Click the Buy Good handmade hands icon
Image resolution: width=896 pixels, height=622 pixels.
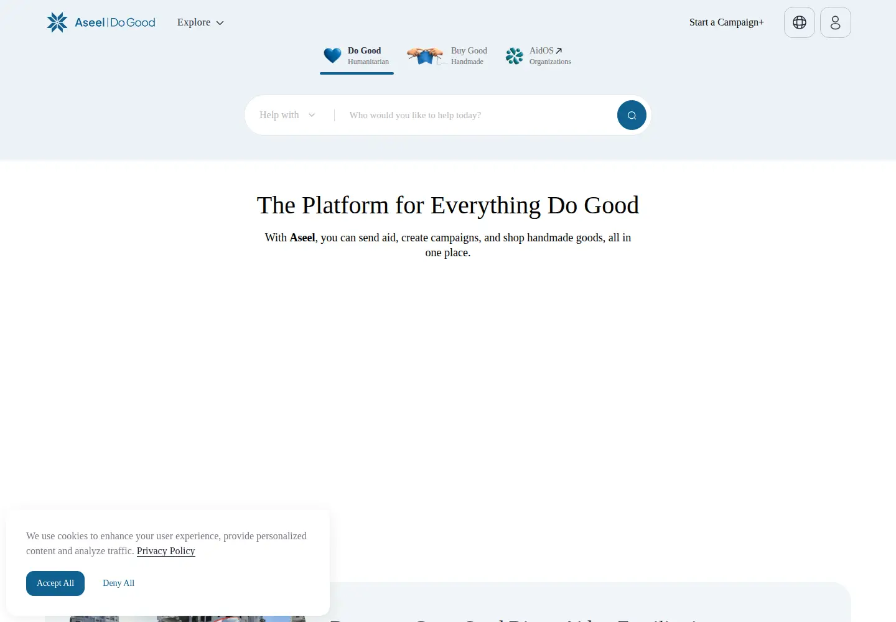426,56
